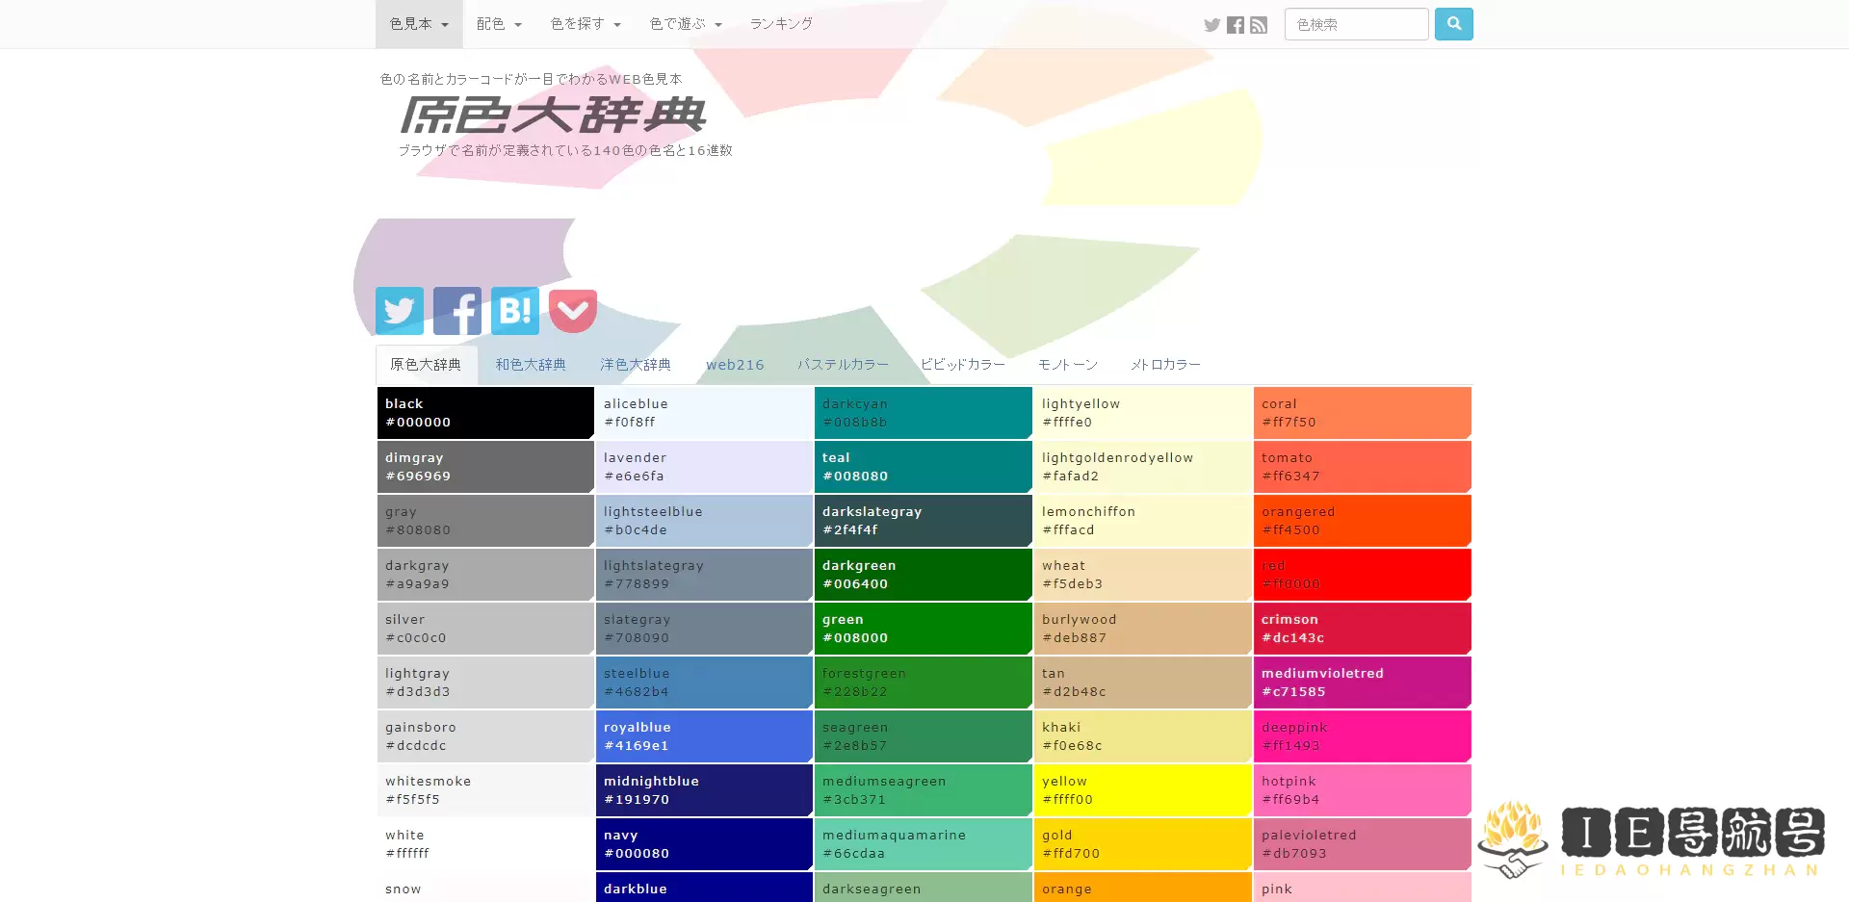Click the small Twitter icon in header
Screen dimensions: 1849x902
coord(1211,25)
